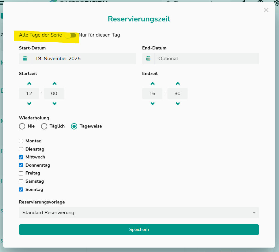Toggle the 'Nur für diesen Tag' switch
Image resolution: width=279 pixels, height=252 pixels.
click(71, 35)
